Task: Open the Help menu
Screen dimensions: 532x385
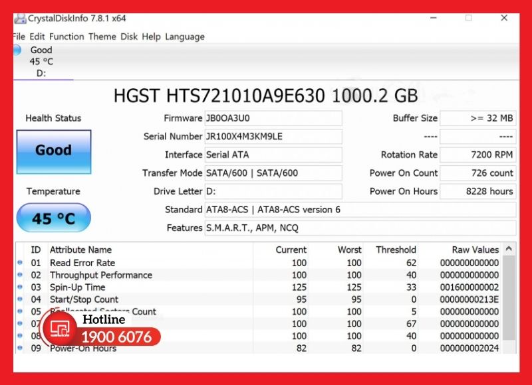Action: pyautogui.click(x=151, y=37)
